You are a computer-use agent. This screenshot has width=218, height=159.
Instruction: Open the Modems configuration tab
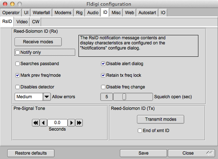[x=63, y=12]
